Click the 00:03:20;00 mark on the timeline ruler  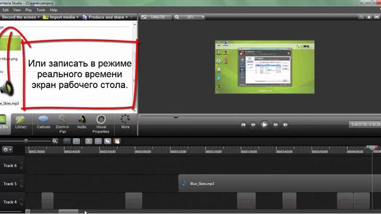click(213, 152)
